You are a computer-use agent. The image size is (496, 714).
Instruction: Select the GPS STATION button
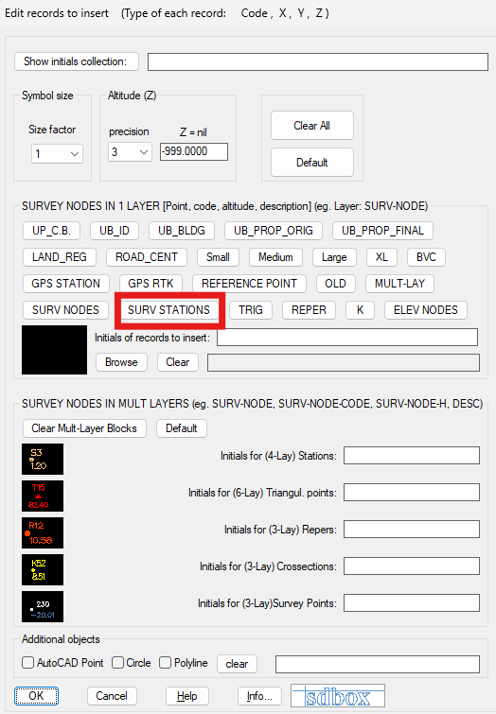[x=66, y=284]
